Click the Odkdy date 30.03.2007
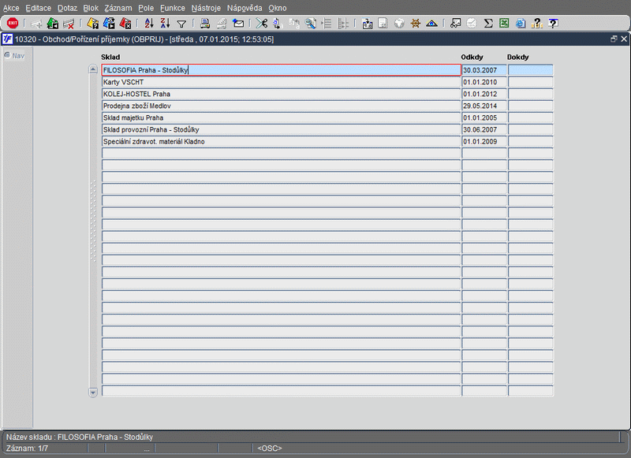Viewport: 631px width, 458px height. click(x=484, y=70)
